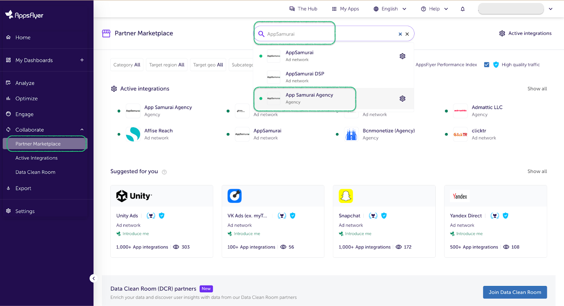The width and height of the screenshot is (564, 306).
Task: Open the Target region All filter
Action: 167,65
